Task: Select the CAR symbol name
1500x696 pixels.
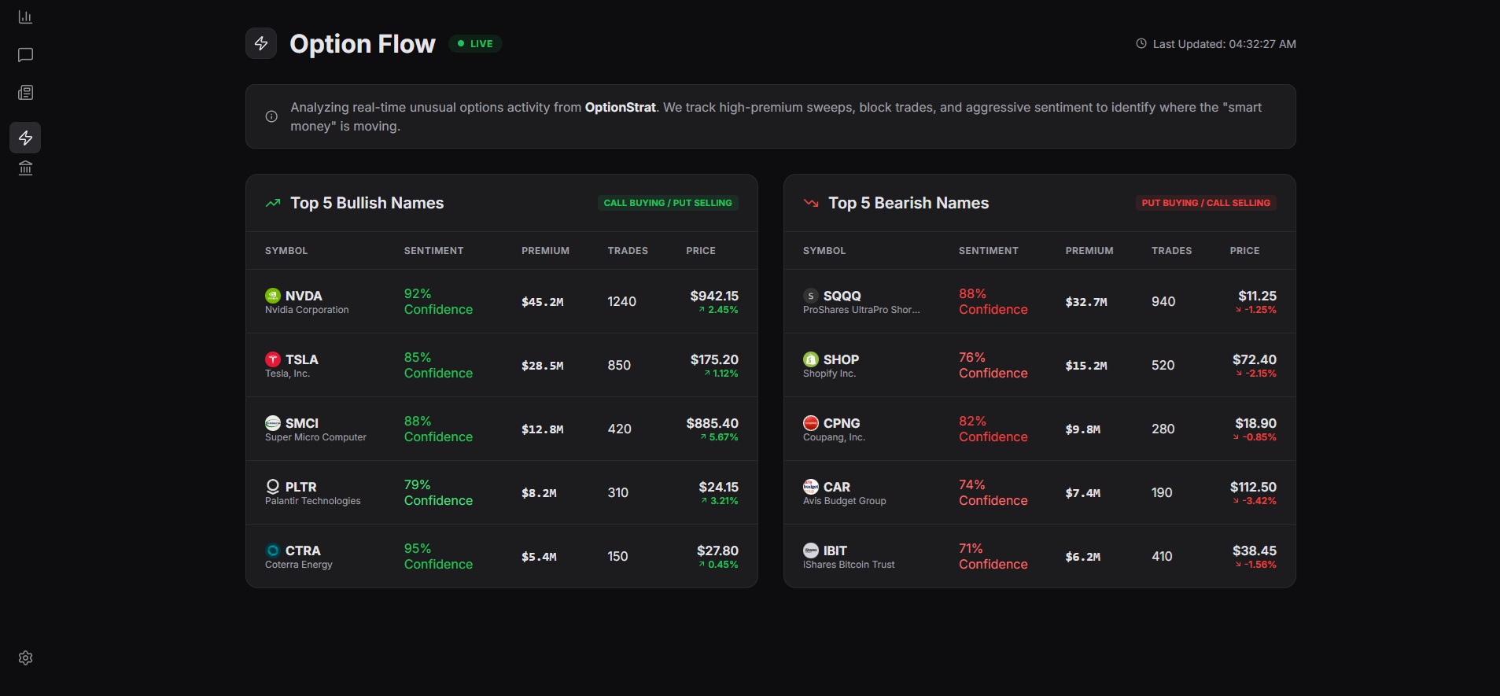Action: tap(837, 487)
